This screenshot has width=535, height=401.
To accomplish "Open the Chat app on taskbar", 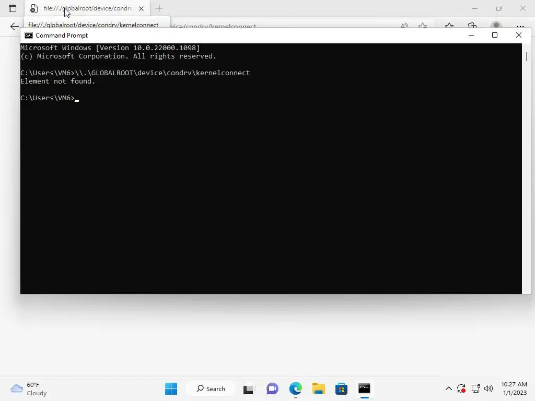I will pyautogui.click(x=272, y=388).
